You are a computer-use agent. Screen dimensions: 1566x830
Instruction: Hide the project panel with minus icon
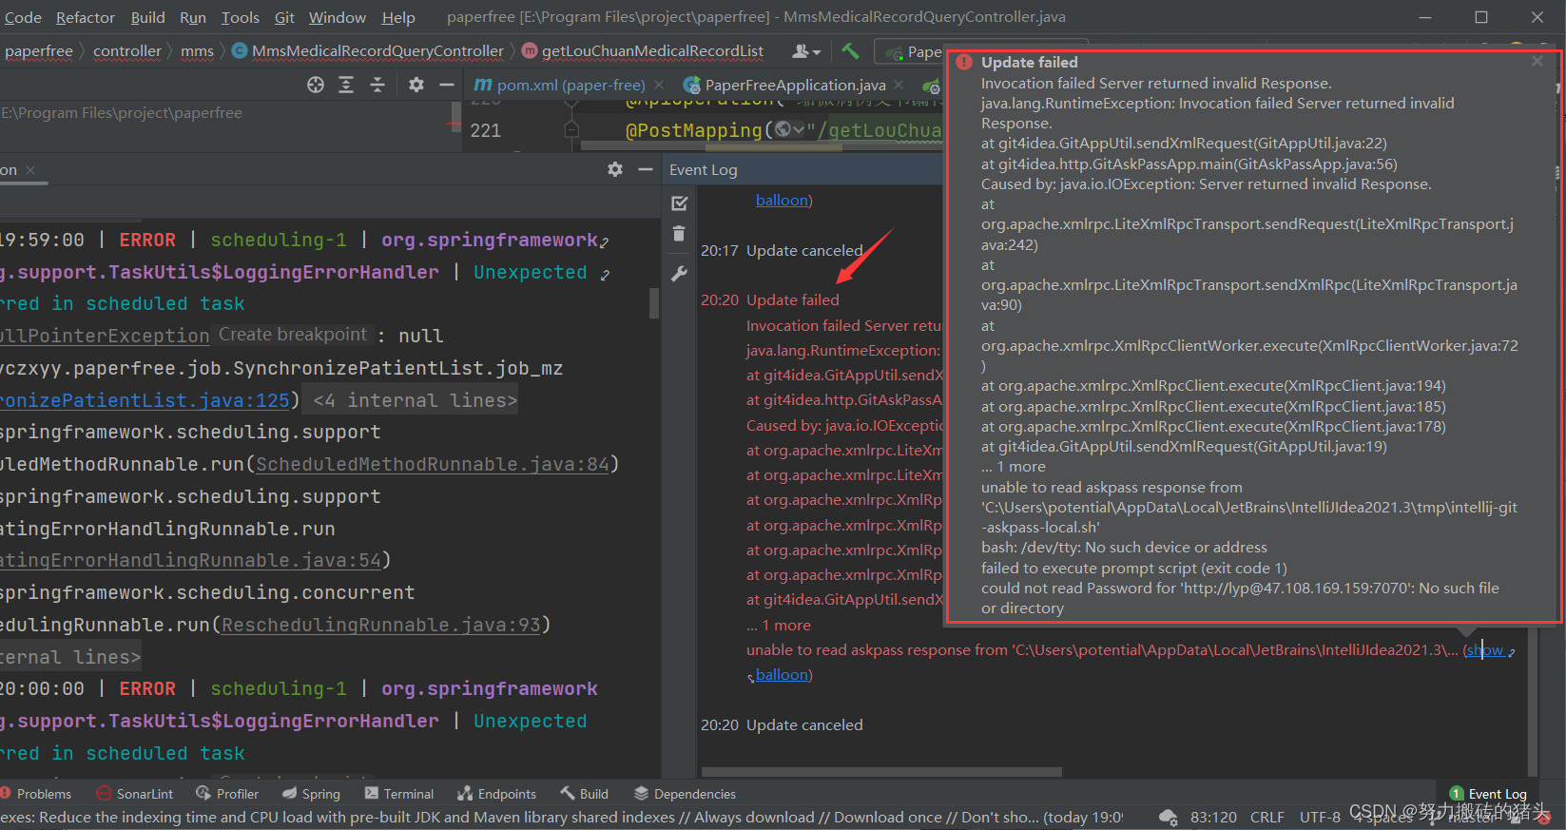(447, 85)
